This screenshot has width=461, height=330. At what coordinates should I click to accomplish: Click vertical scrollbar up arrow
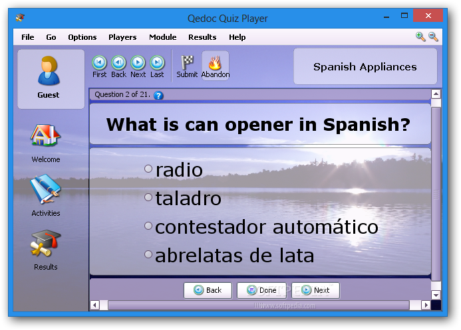436,94
